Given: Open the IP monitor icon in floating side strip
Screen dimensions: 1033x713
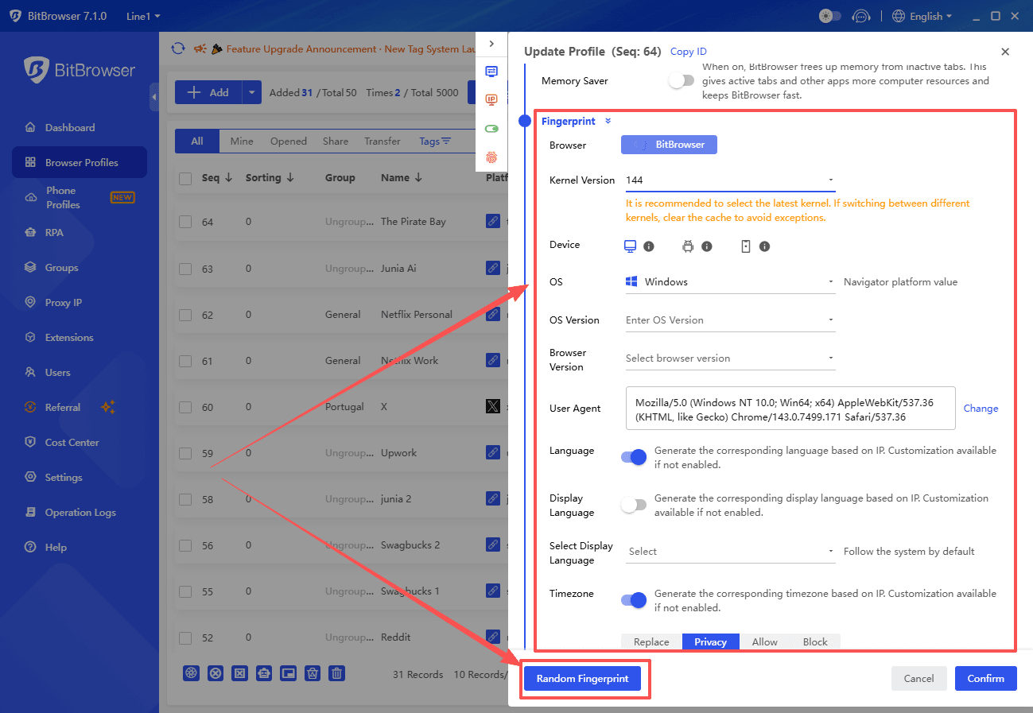Looking at the screenshot, I should (491, 100).
